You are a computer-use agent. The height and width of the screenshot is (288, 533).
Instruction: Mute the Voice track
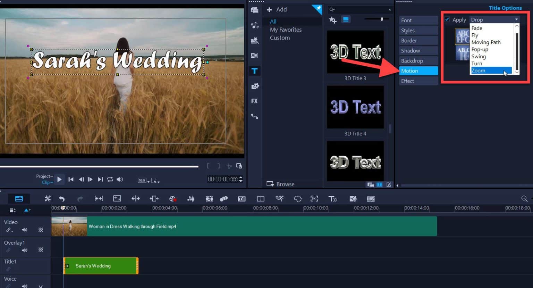pyautogui.click(x=24, y=286)
